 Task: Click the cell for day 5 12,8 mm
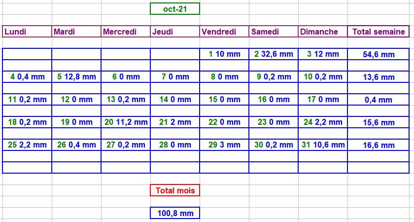click(76, 77)
